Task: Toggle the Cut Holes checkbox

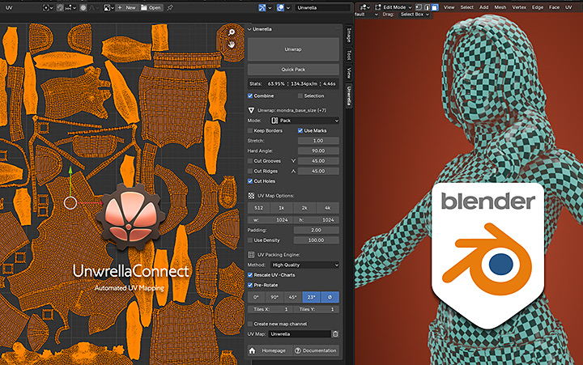Action: [250, 181]
